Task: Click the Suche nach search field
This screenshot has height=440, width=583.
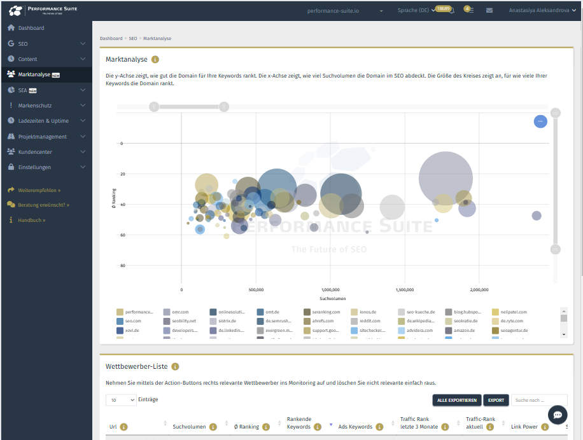Action: [539, 400]
